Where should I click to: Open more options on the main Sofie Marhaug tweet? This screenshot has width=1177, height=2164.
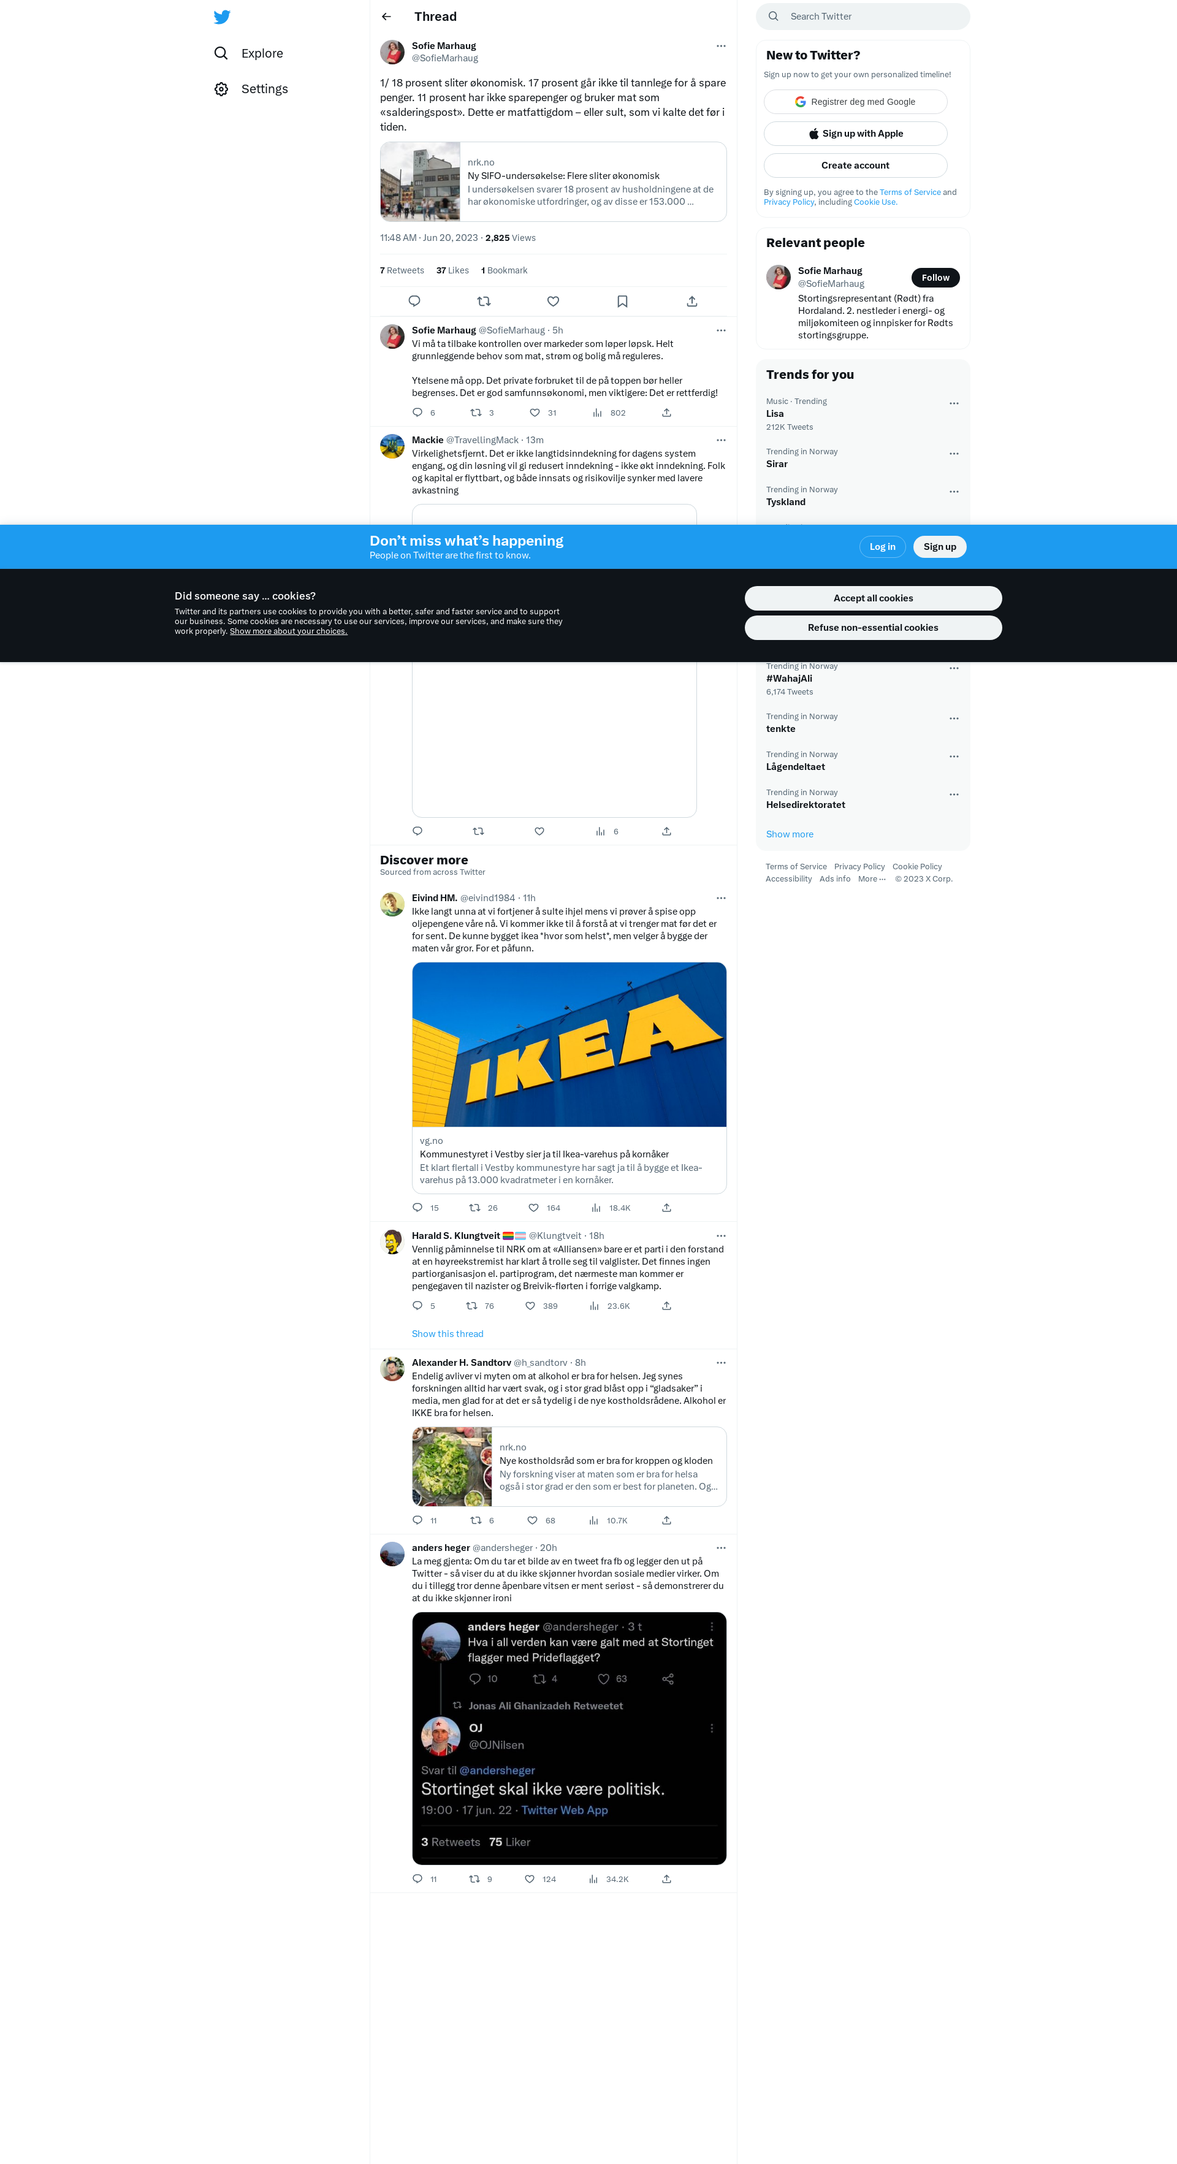point(721,46)
